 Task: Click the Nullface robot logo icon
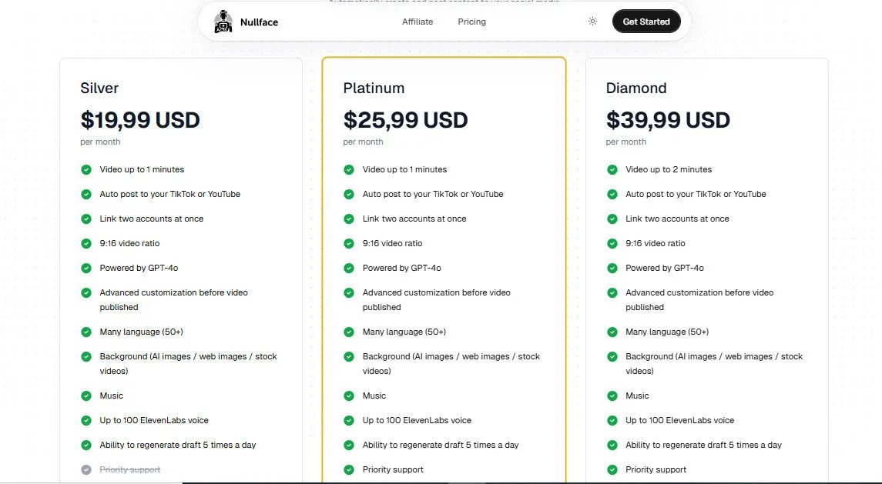223,22
